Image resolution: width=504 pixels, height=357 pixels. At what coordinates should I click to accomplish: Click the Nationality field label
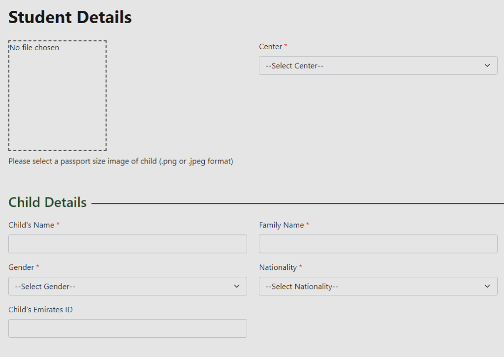278,267
